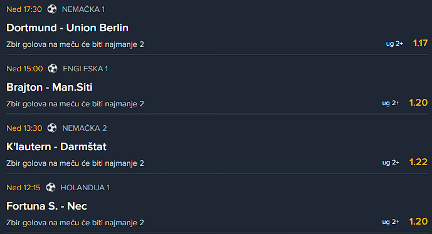Viewport: 432px width, 234px height.
Task: Open the K'lautern - Darmštat match
Action: pyautogui.click(x=56, y=146)
